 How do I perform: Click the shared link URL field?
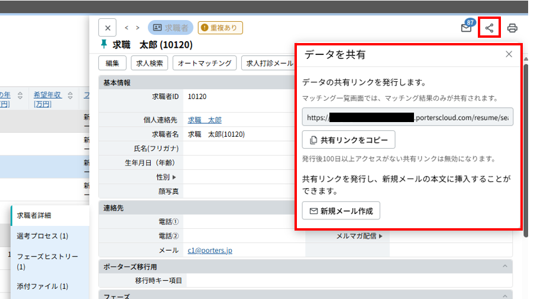click(x=407, y=117)
